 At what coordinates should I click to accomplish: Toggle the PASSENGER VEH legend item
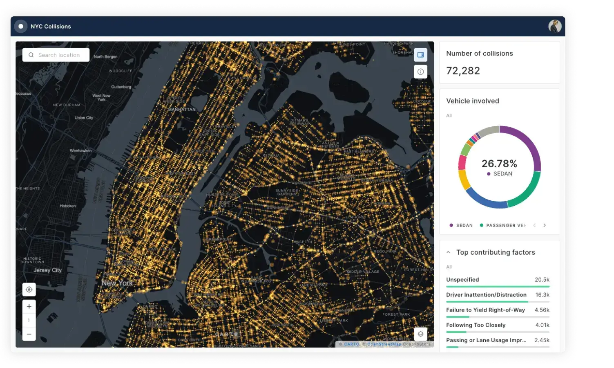click(x=502, y=225)
